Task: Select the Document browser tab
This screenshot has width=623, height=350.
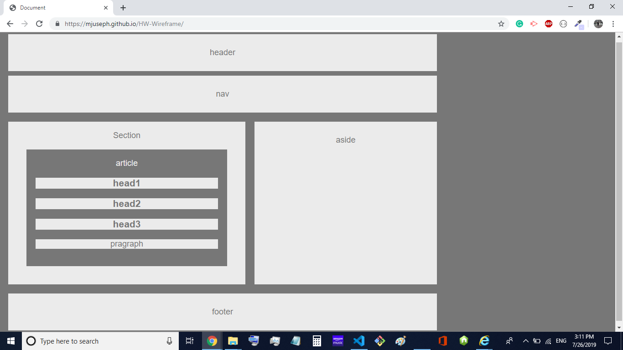Action: 55,8
